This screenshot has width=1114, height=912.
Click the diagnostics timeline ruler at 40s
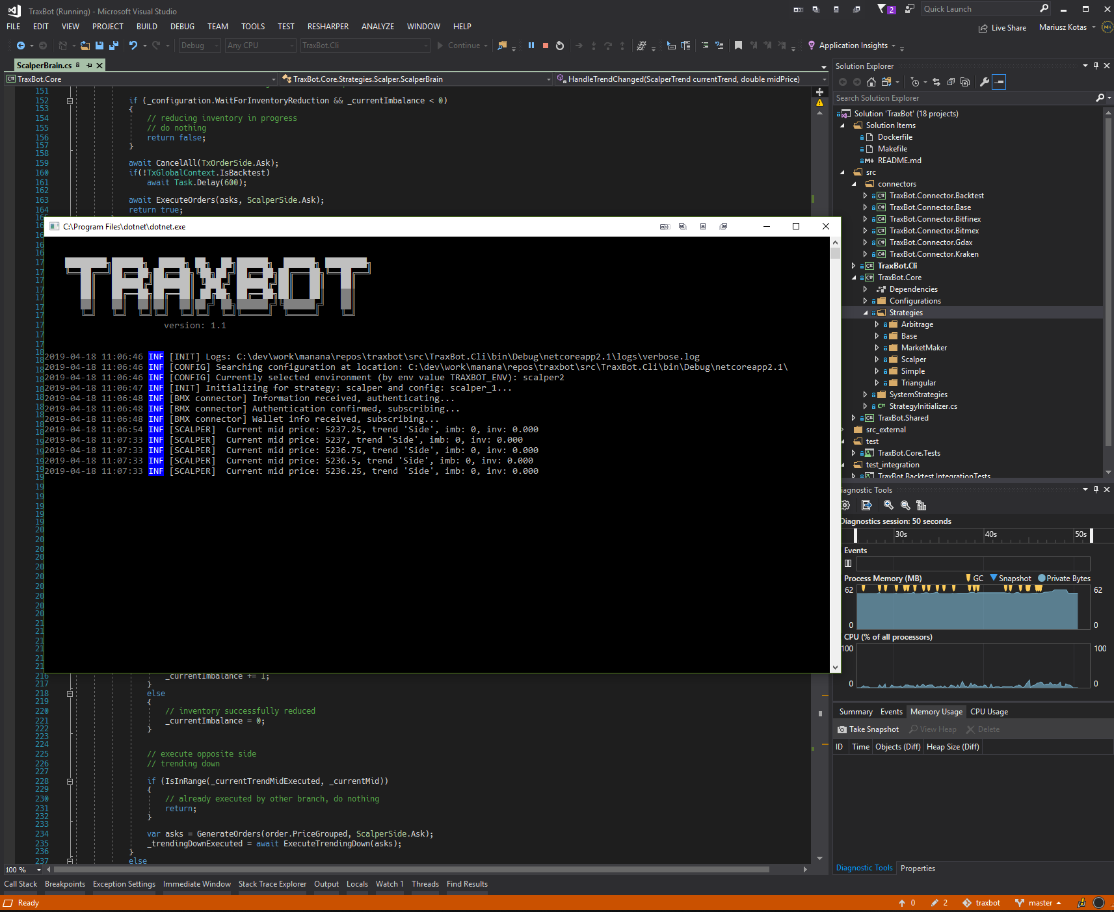(989, 535)
